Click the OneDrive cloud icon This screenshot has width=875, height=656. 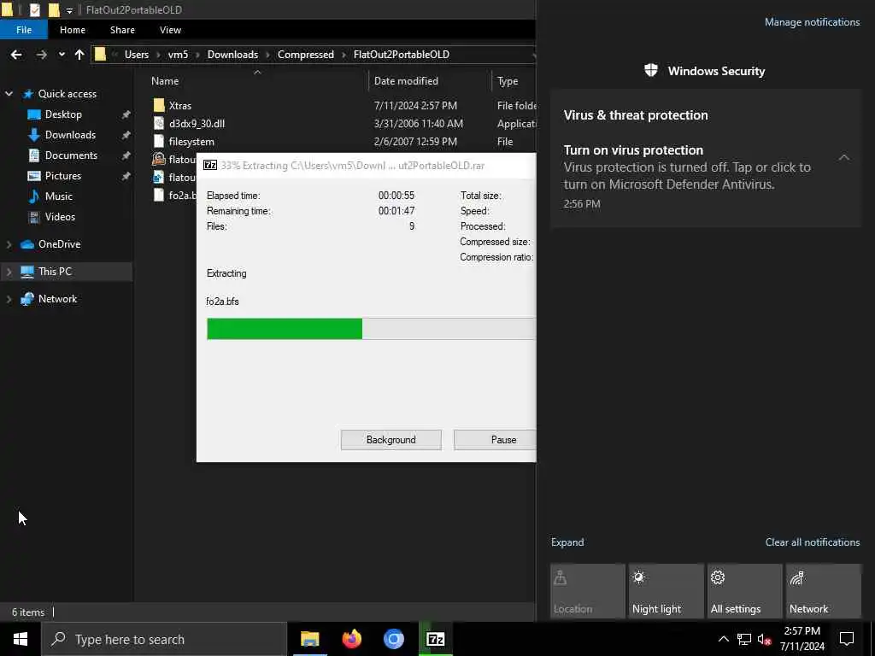click(x=26, y=244)
